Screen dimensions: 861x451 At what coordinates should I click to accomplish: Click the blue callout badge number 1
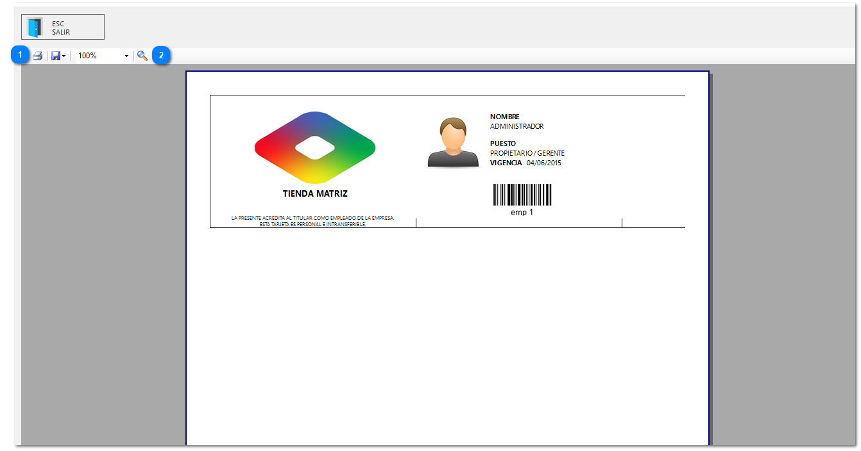click(21, 55)
